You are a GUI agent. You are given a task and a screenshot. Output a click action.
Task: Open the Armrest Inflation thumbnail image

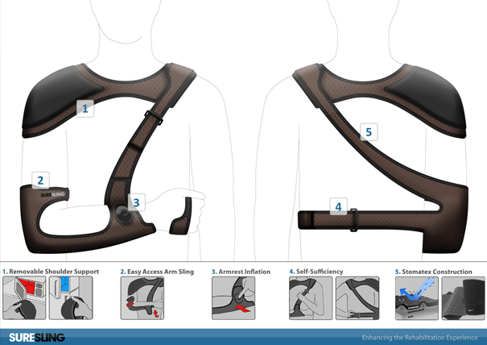point(233,298)
